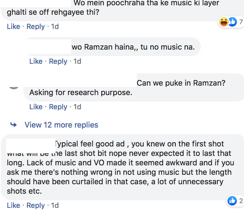This screenshot has height=212, width=244.
Task: Click the partial profile avatar beside puke comment
Action: (14, 88)
